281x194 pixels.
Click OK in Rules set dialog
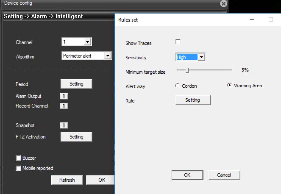tap(187, 175)
